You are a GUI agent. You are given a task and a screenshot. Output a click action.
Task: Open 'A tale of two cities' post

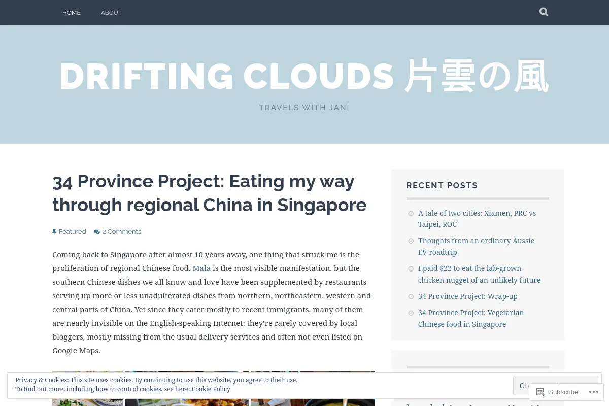click(x=477, y=219)
